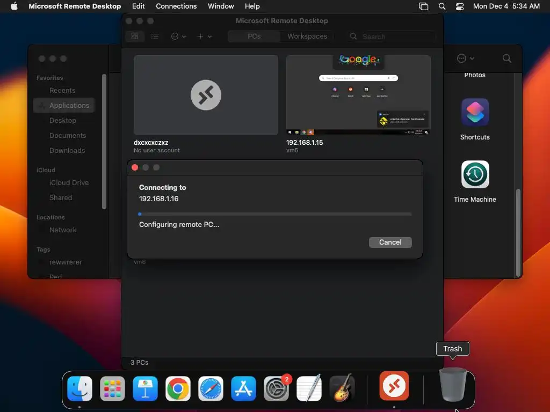The width and height of the screenshot is (550, 412).
Task: Close the Connecting to dialog
Action: click(x=135, y=167)
